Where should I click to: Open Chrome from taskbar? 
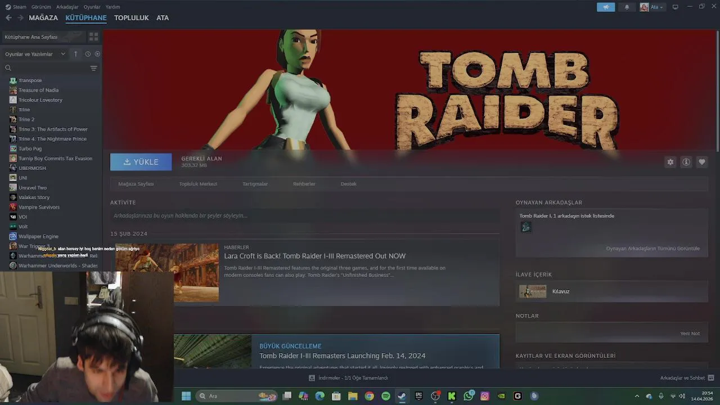(369, 396)
